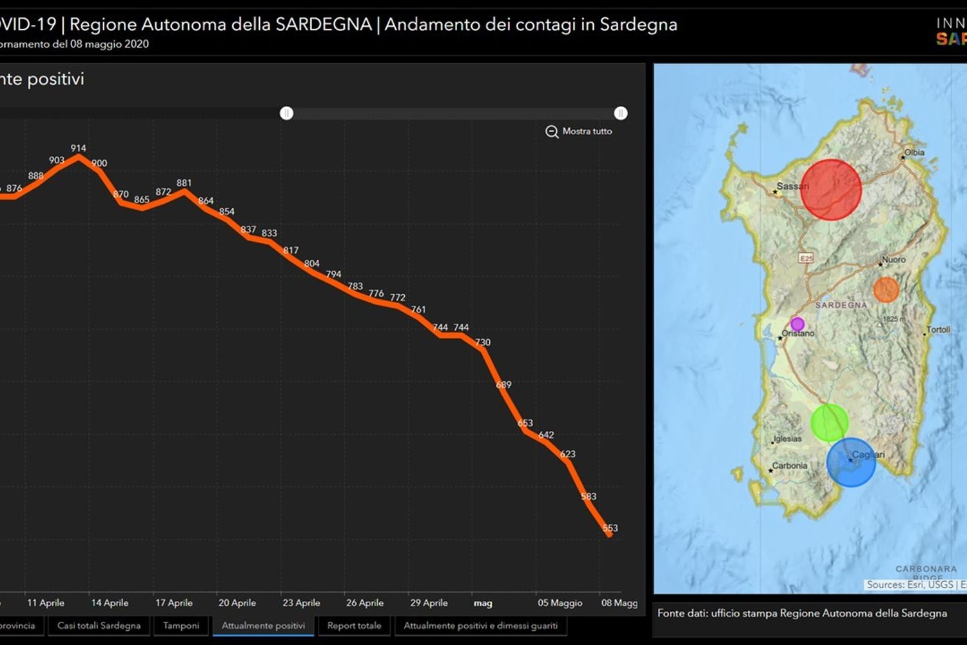Click the 553 final data point
Screen dimensions: 967x645
click(x=609, y=535)
